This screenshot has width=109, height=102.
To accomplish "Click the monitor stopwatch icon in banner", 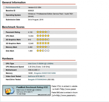I will coord(10,91).
